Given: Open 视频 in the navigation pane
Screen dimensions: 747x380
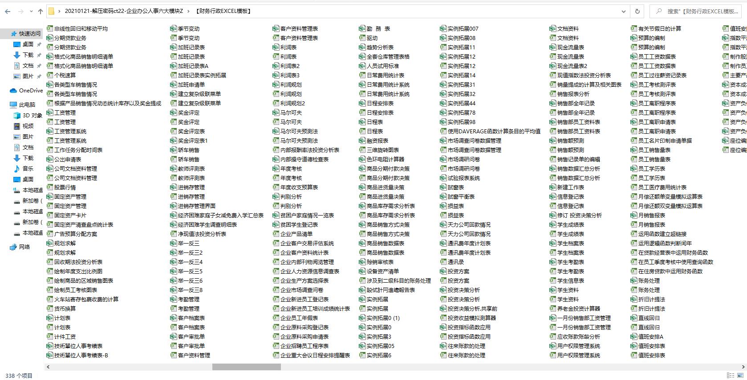Looking at the screenshot, I should pyautogui.click(x=28, y=126).
